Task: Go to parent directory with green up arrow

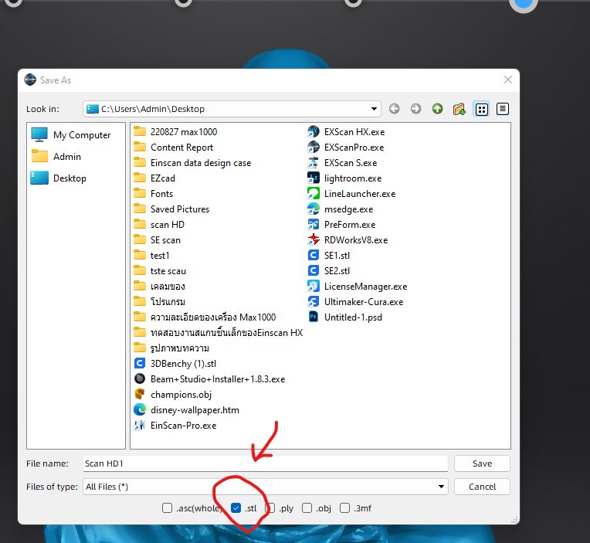Action: coord(437,109)
